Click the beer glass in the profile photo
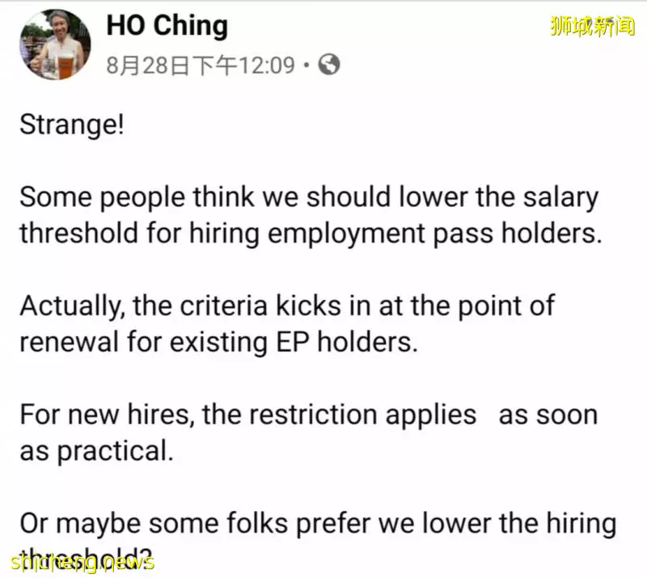647x578 pixels. click(66, 66)
